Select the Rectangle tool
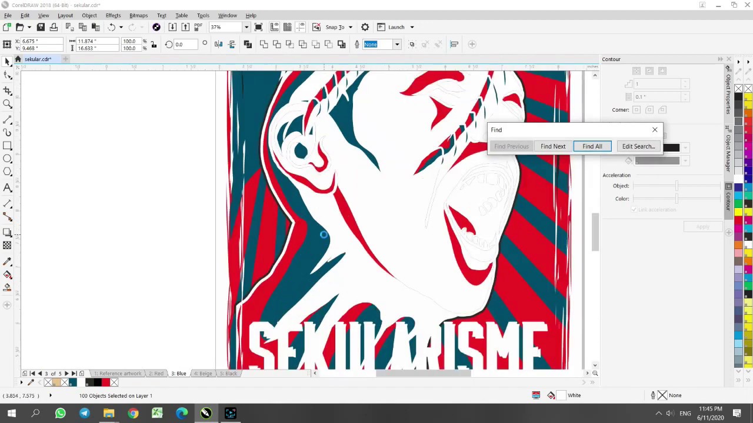The image size is (753, 423). tap(7, 146)
